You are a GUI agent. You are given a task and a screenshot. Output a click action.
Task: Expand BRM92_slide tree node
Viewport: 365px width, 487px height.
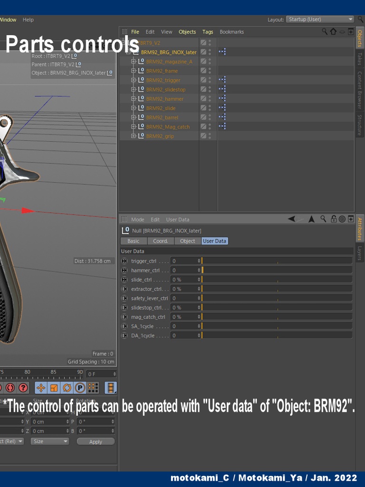134,108
